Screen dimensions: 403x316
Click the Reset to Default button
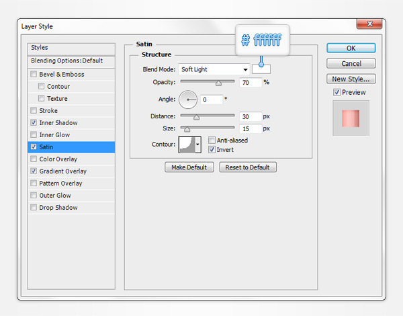pyautogui.click(x=248, y=167)
